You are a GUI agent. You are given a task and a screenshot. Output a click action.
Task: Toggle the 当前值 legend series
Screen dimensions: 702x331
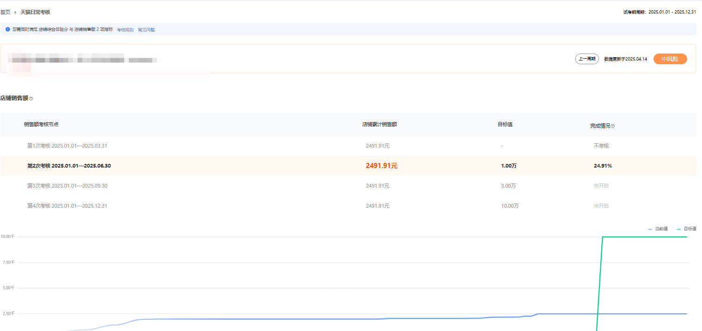658,229
